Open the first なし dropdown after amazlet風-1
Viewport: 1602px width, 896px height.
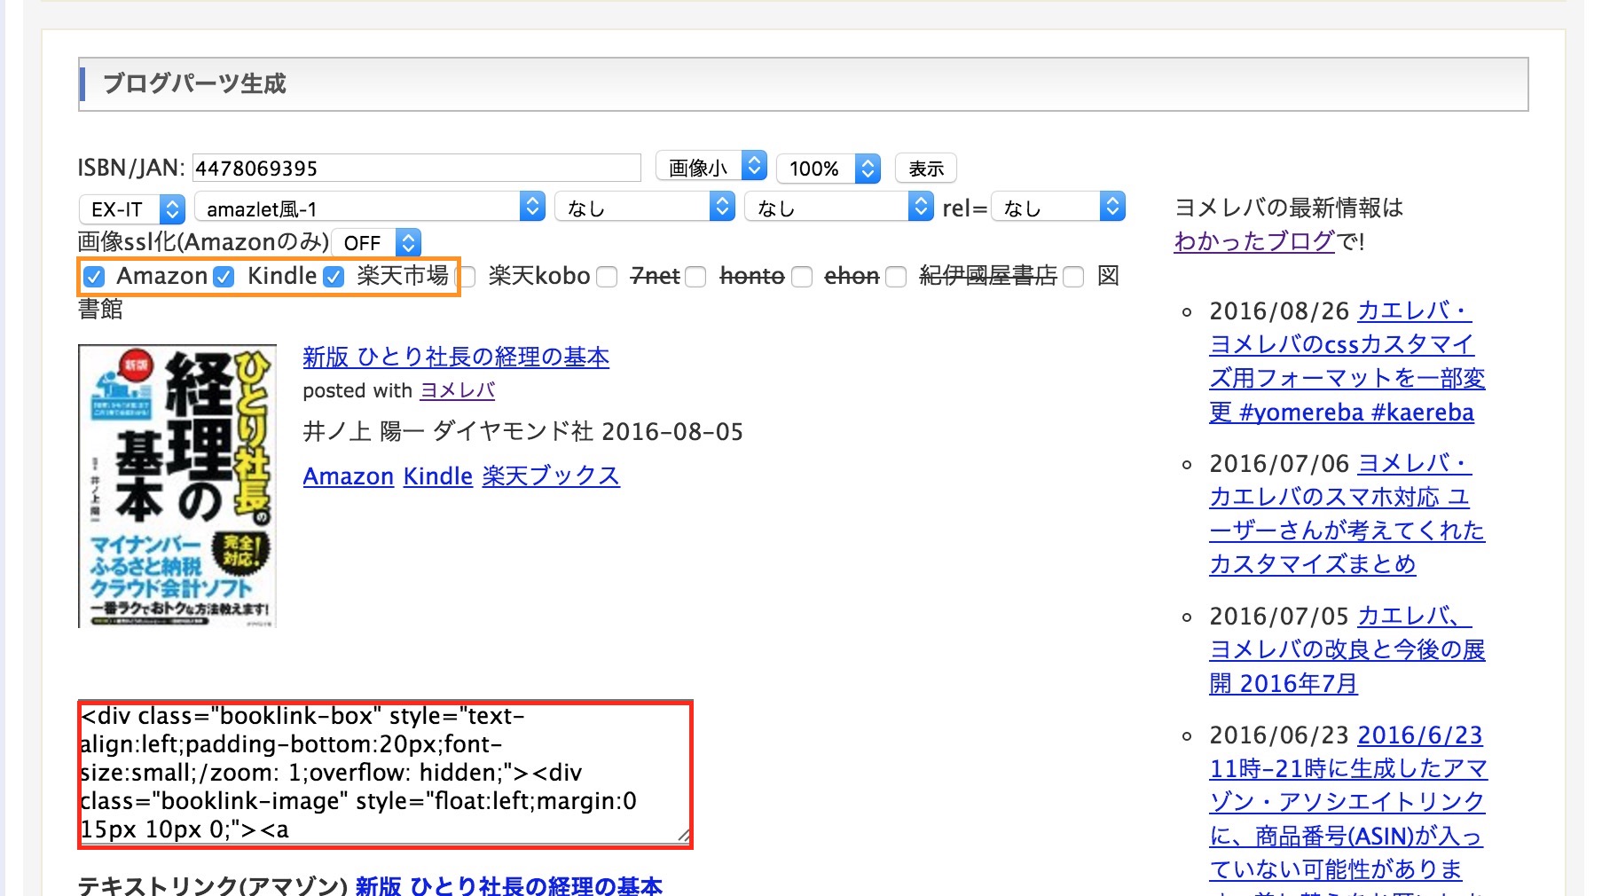[x=646, y=208]
